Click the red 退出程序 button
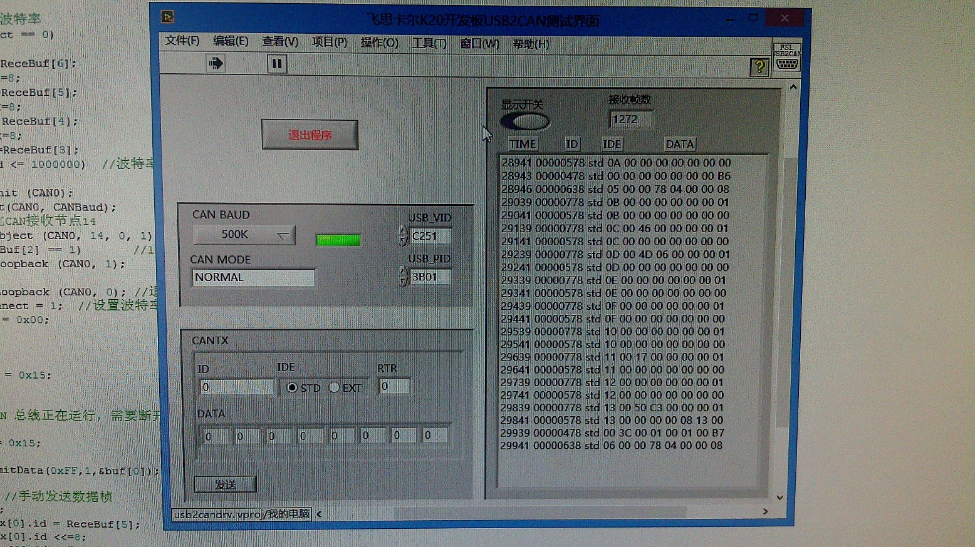 (310, 135)
